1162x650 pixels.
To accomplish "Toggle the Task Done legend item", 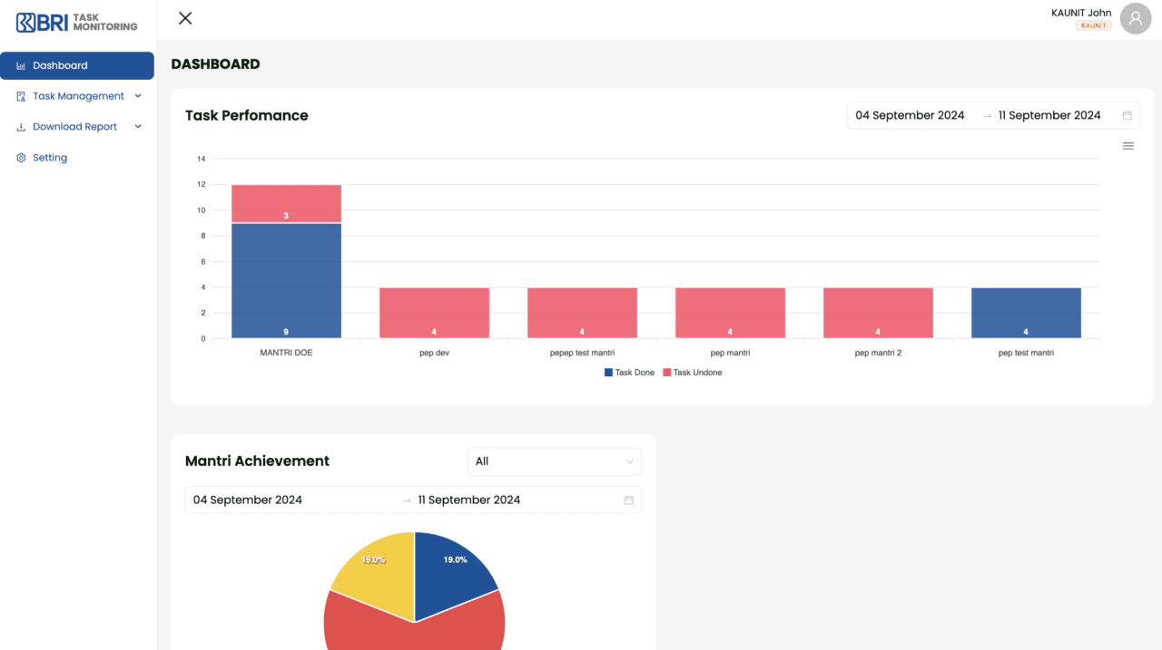I will click(x=629, y=372).
